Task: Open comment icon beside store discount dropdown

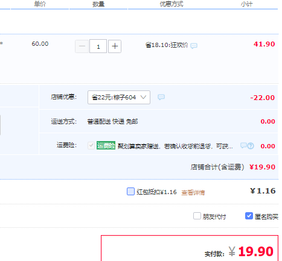Action: pos(161,97)
